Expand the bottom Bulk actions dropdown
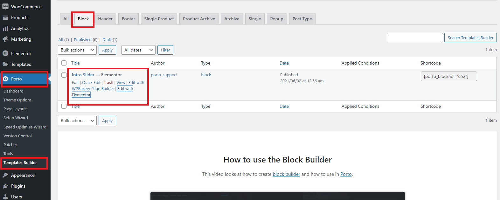Screen dimensions: 500x200 click(x=77, y=121)
